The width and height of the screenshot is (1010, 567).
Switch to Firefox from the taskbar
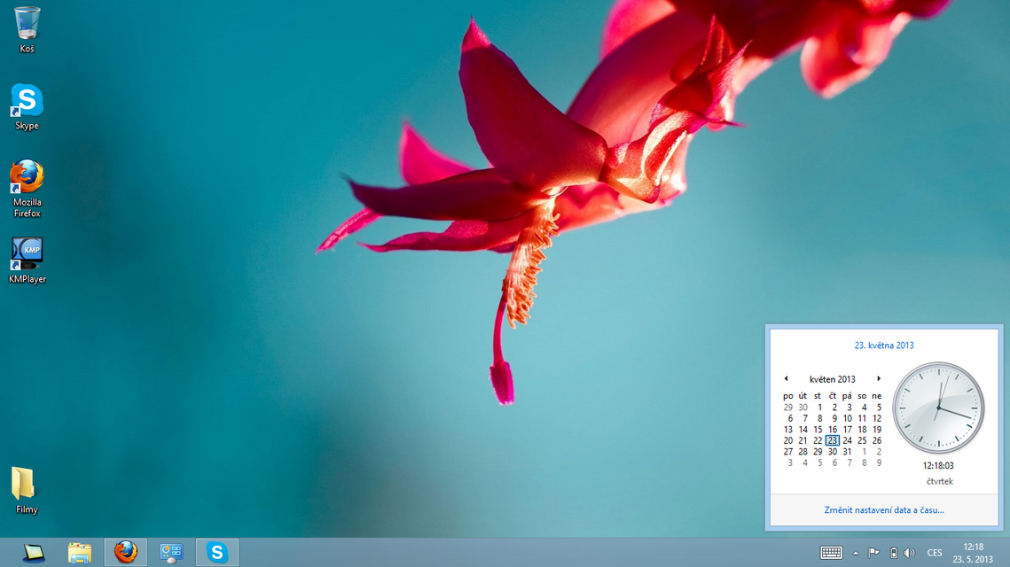[x=124, y=551]
